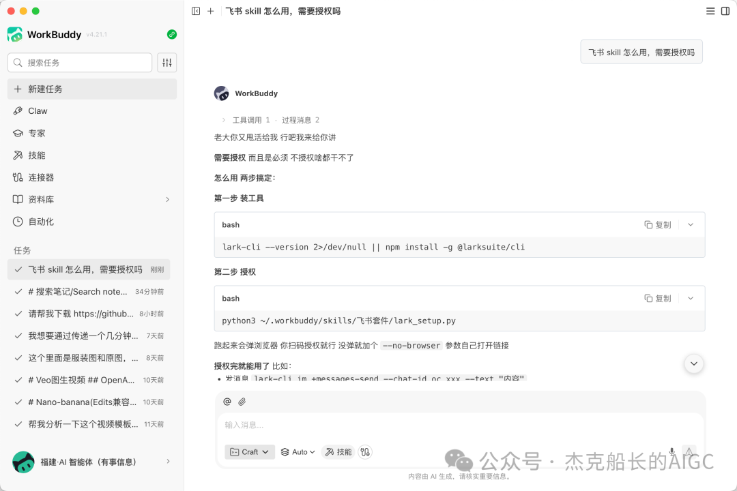Start voice input with microphone icon
Image resolution: width=737 pixels, height=491 pixels.
(x=672, y=452)
